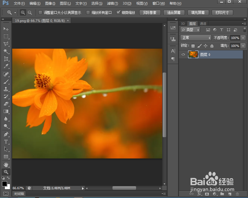Open the 文件(F) menu

(19, 3)
